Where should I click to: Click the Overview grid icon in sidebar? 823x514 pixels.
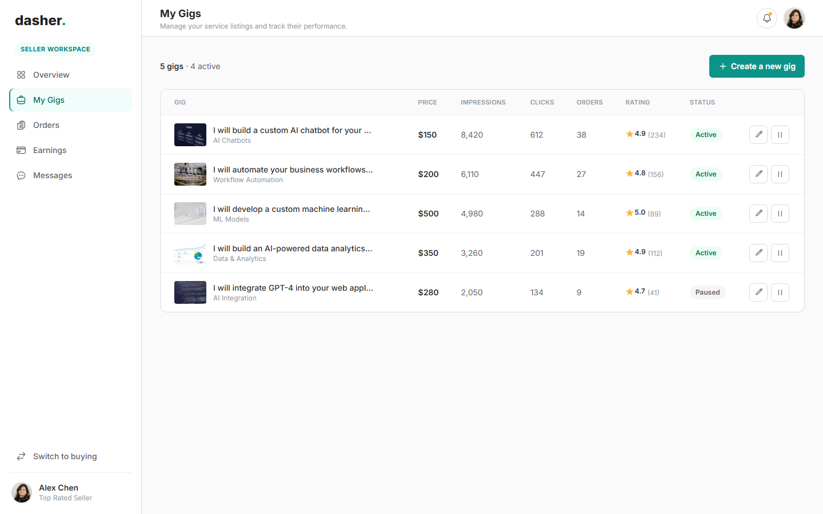click(x=21, y=75)
